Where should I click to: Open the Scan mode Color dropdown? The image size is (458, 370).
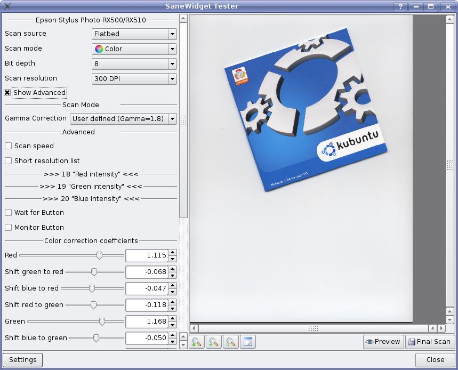point(134,49)
